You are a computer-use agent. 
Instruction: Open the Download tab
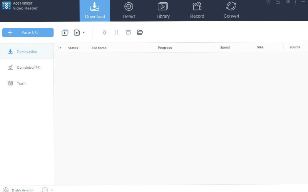(x=95, y=11)
